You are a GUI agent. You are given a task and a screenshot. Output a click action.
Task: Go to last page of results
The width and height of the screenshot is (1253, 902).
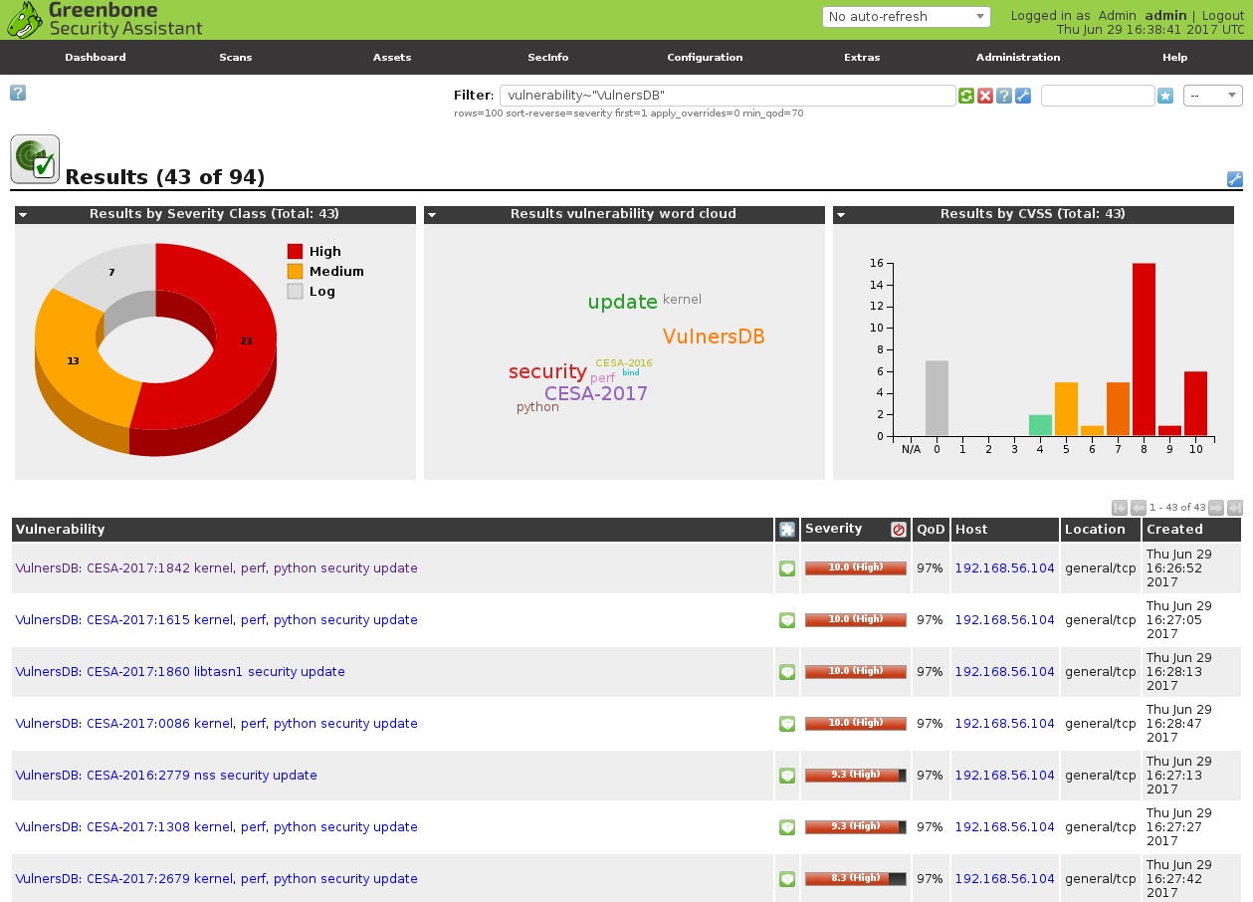(x=1235, y=508)
